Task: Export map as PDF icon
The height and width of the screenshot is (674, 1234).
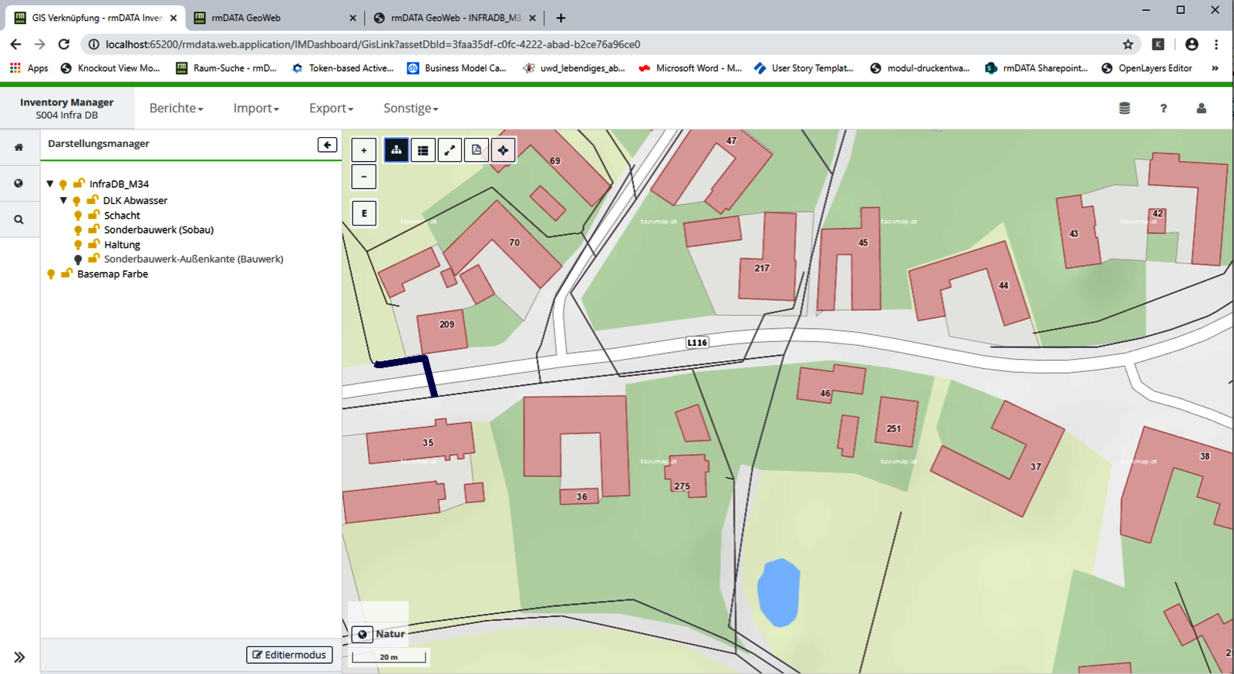Action: coord(477,150)
